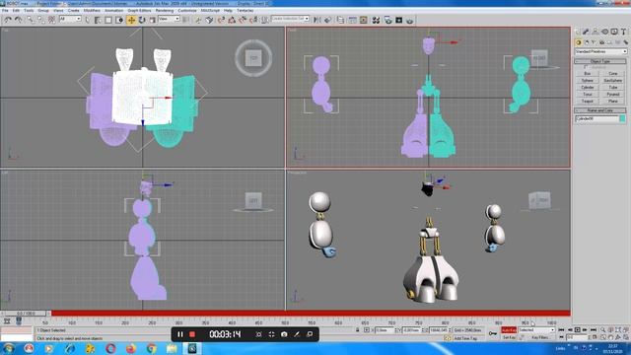
Task: Stop the screen recording with red square
Action: point(192,334)
